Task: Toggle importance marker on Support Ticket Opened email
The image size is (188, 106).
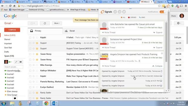Action: click(x=37, y=49)
